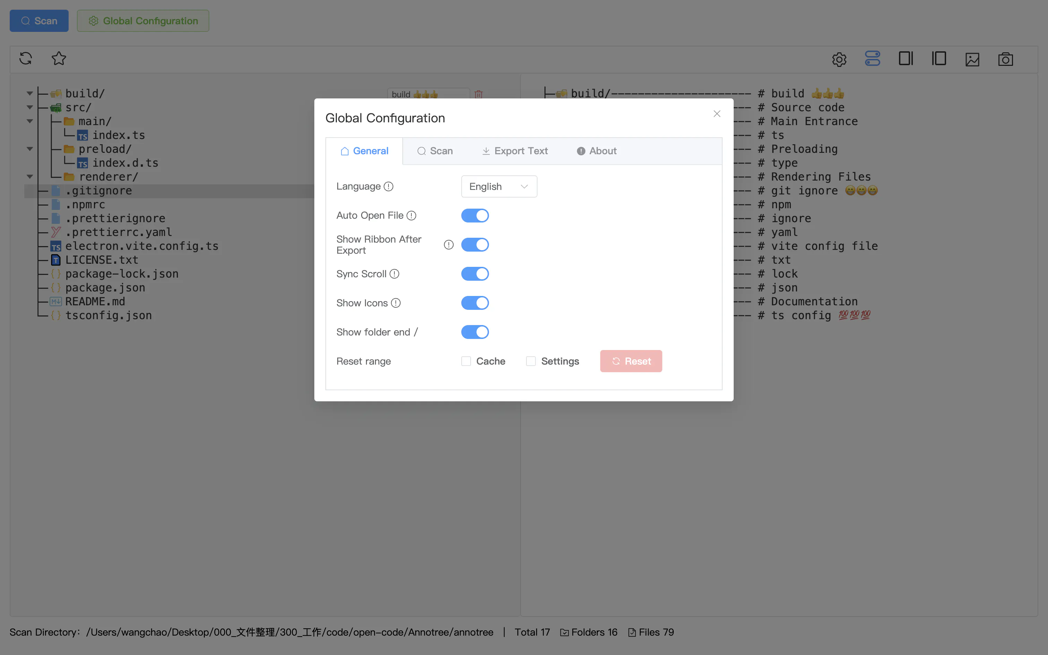Click the red trash icon beside build note
This screenshot has width=1048, height=655.
(479, 94)
